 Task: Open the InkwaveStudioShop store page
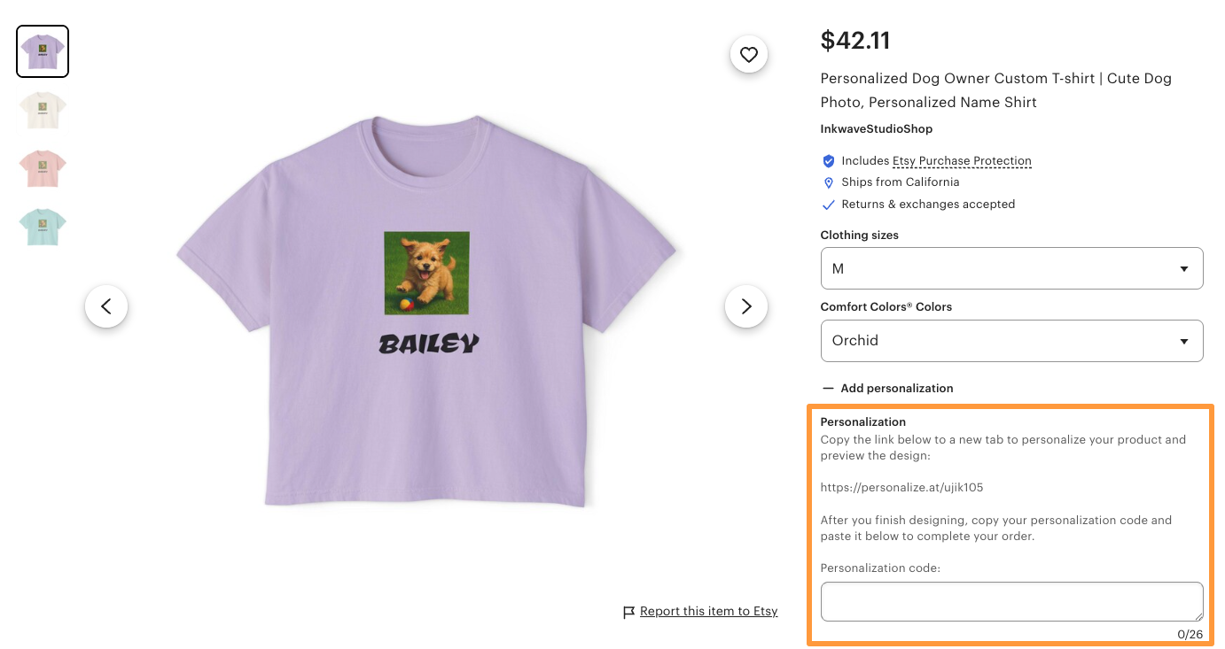click(x=876, y=129)
